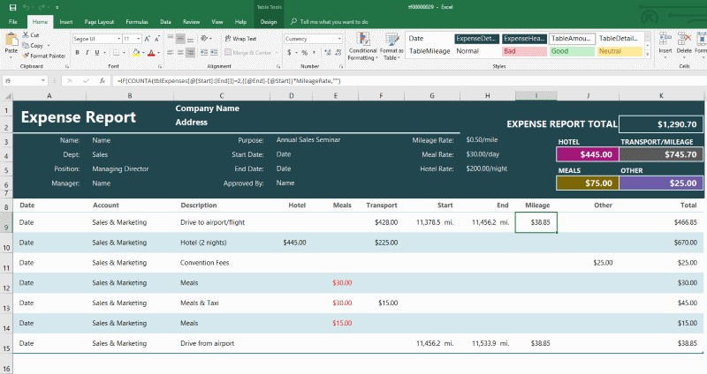Viewport: 707px width, 374px height.
Task: Click Increase Decimal icon
Action: (x=327, y=53)
